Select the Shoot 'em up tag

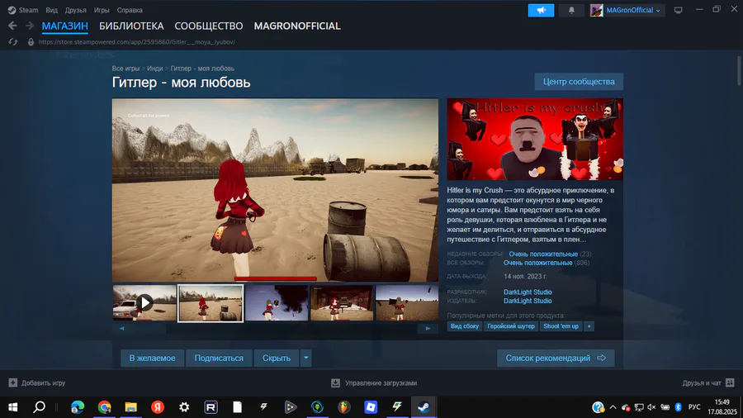[x=561, y=326]
